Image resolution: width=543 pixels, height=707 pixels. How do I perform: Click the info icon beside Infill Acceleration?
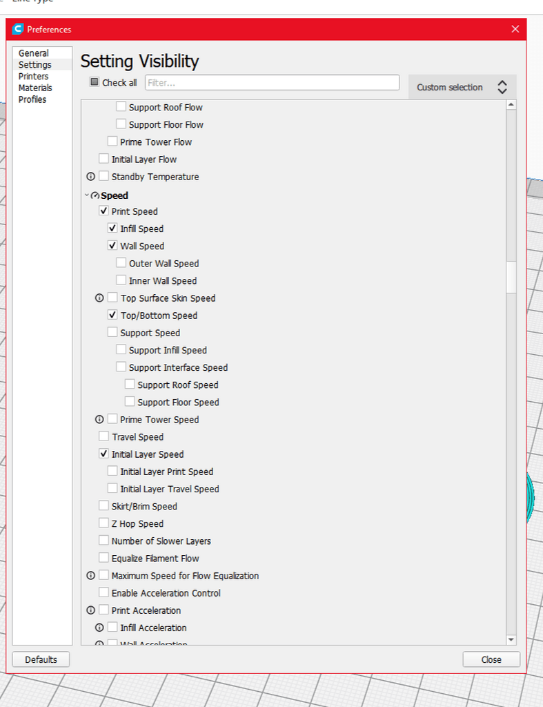99,628
